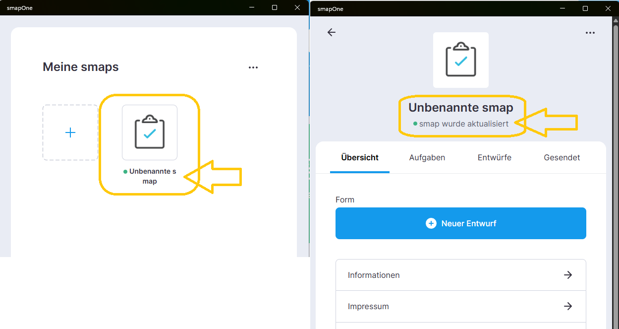
Task: Open the Unbenannte smap clipboard tile in left window
Action: tap(150, 132)
